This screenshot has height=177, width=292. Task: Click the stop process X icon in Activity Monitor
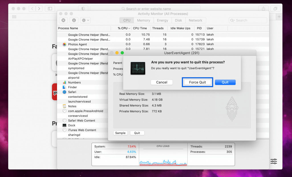tap(63, 20)
